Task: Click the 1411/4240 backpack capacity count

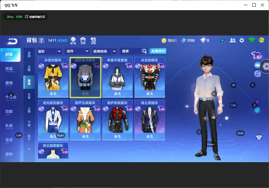Action: [57, 40]
